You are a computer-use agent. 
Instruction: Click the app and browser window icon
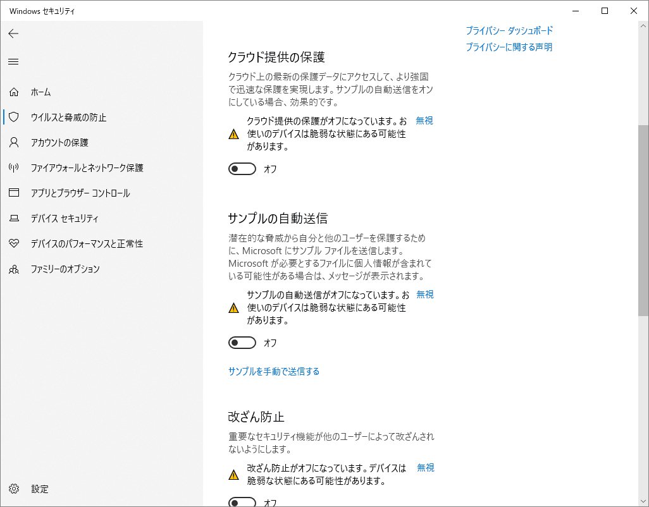pos(14,193)
